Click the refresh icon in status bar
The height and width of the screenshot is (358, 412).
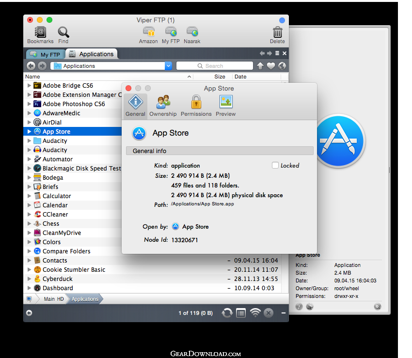(227, 313)
